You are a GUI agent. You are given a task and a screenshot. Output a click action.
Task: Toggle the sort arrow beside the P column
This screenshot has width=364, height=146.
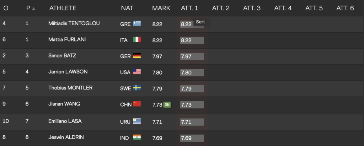(34, 9)
